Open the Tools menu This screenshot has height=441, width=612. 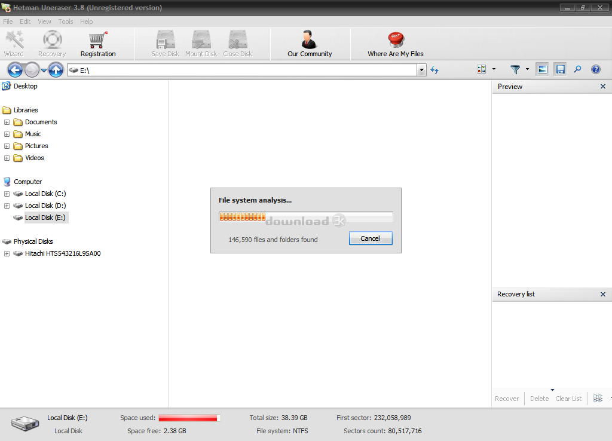click(x=66, y=22)
